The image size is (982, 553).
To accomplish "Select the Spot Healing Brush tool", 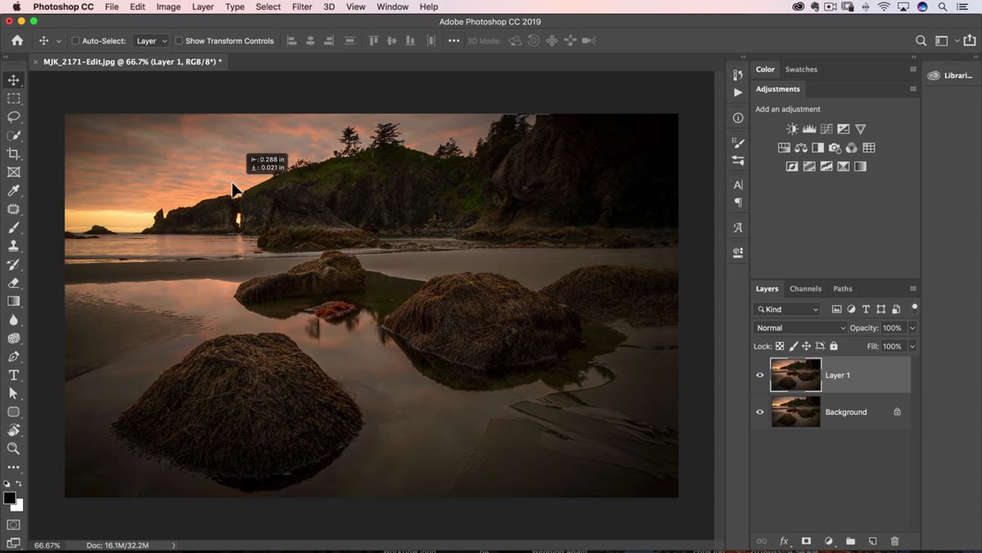I will tap(13, 209).
